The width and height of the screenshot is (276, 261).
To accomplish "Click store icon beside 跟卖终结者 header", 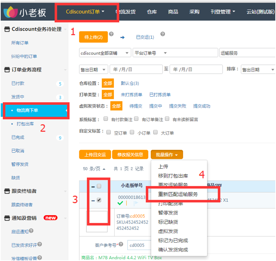I will [x=7, y=191].
